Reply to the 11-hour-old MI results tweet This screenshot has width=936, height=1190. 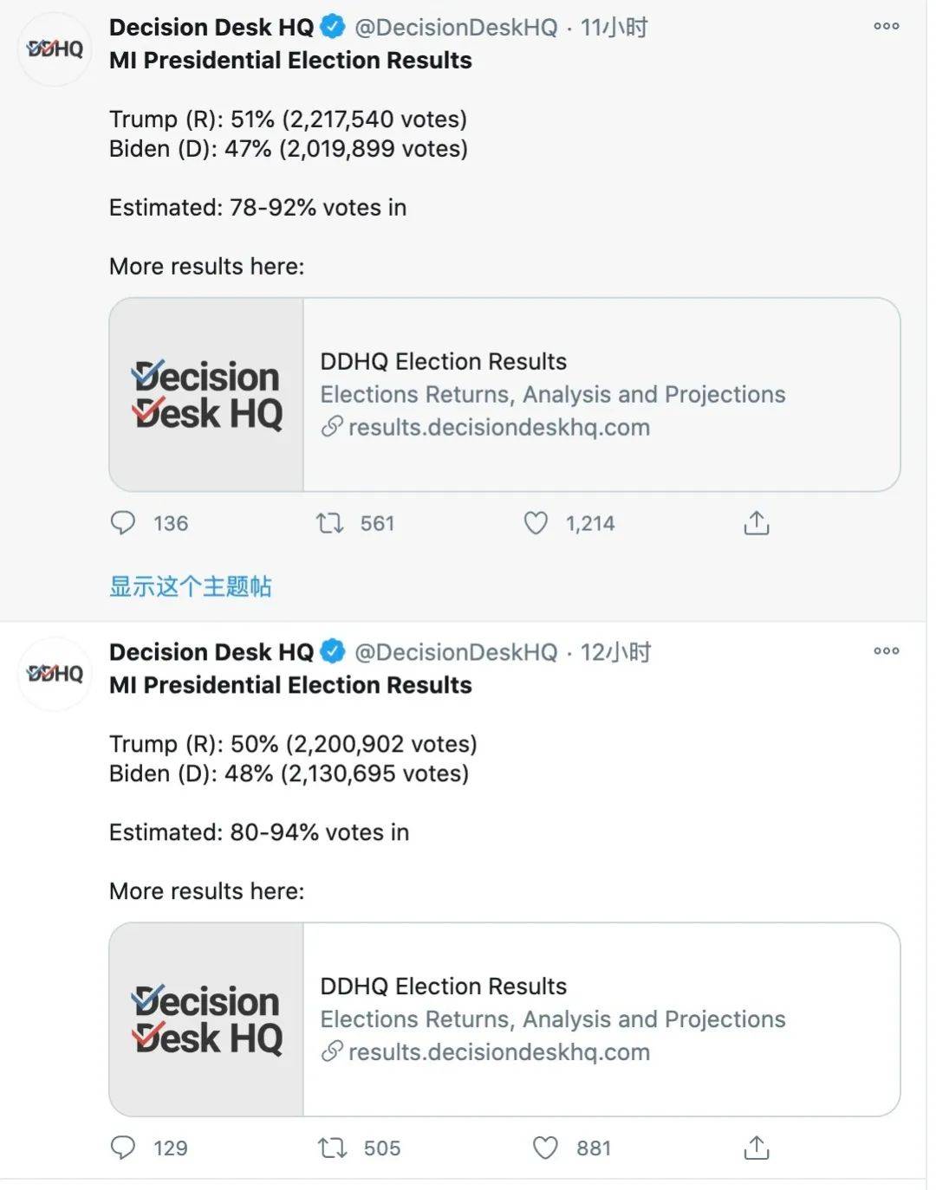click(123, 523)
